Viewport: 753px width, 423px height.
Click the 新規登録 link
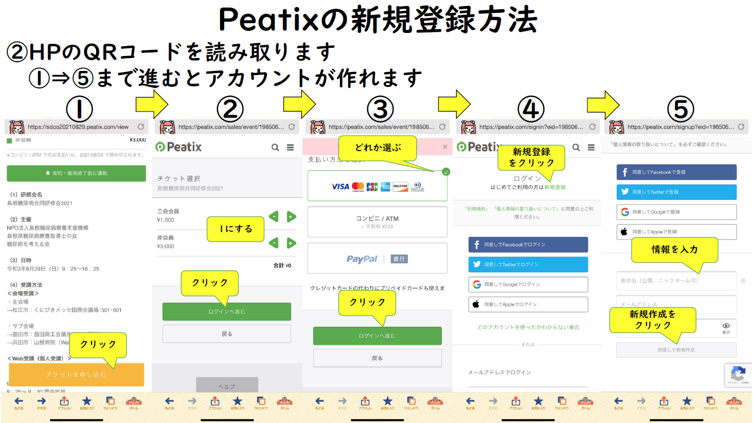pyautogui.click(x=555, y=188)
